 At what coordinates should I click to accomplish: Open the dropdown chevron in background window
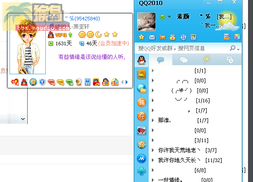pyautogui.click(x=23, y=119)
